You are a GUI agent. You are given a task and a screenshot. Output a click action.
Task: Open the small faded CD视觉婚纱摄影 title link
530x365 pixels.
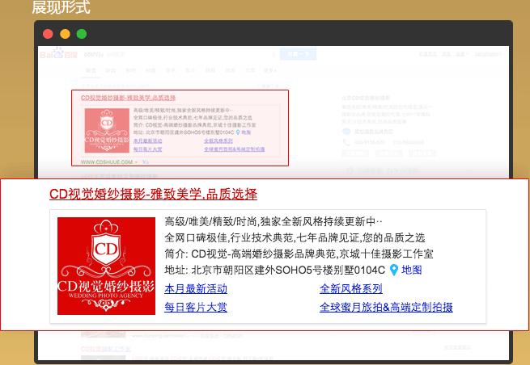point(128,98)
